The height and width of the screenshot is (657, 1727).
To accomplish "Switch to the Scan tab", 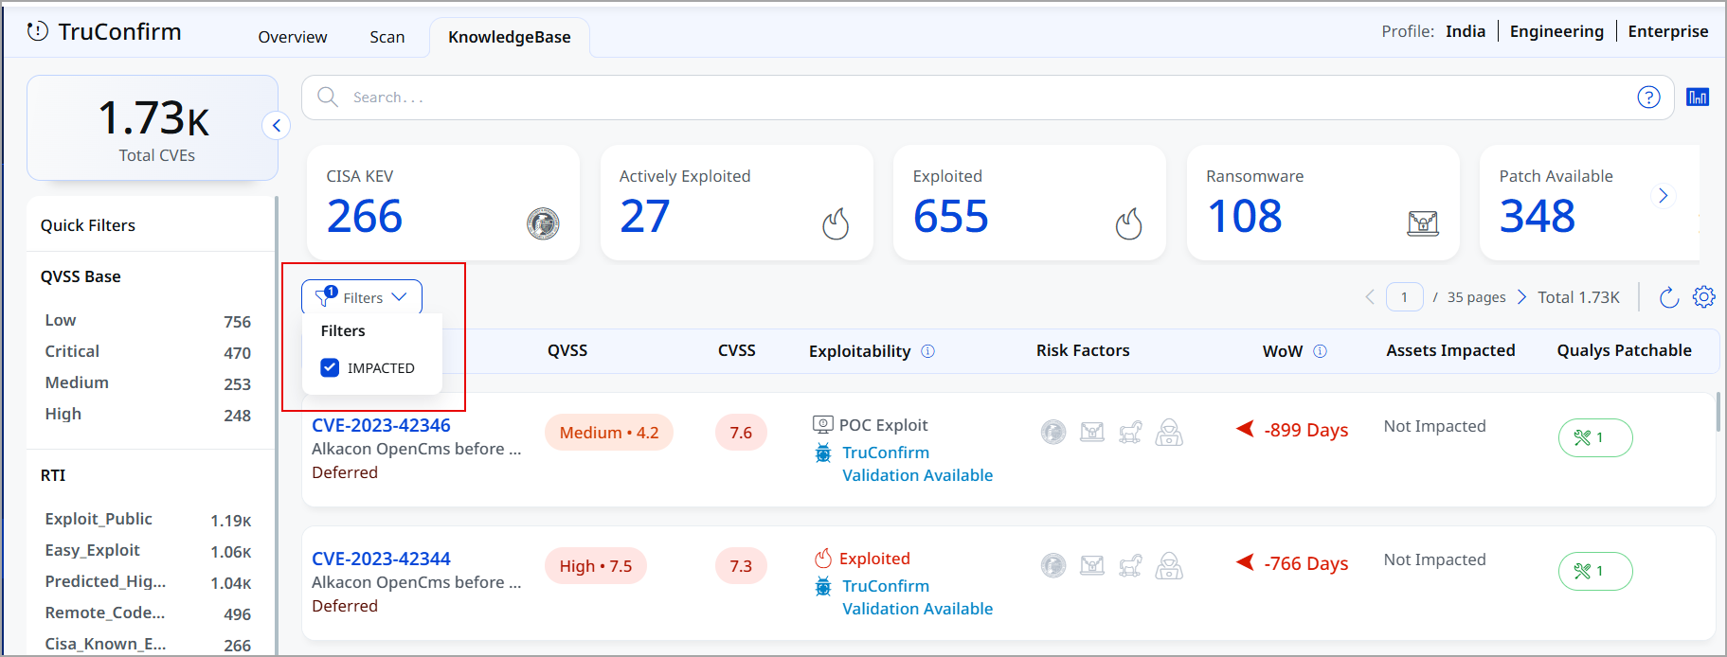I will [x=387, y=37].
